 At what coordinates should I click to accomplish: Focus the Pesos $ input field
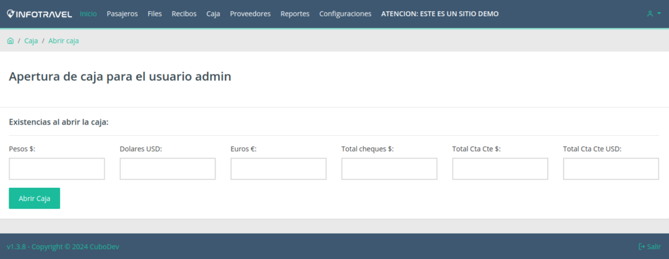coord(57,169)
